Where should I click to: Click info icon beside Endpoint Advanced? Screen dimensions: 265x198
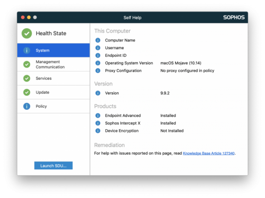[x=98, y=116]
